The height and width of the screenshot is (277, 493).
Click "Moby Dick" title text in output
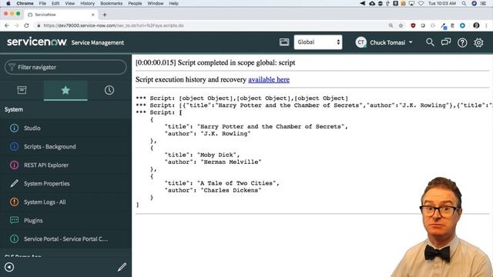218,155
